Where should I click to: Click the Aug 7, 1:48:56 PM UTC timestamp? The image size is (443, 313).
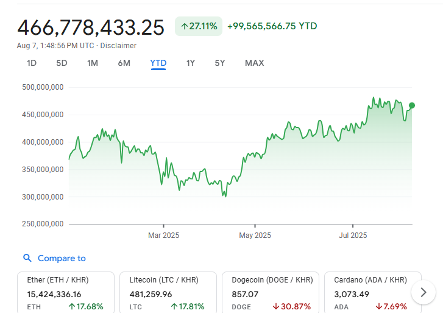(55, 46)
